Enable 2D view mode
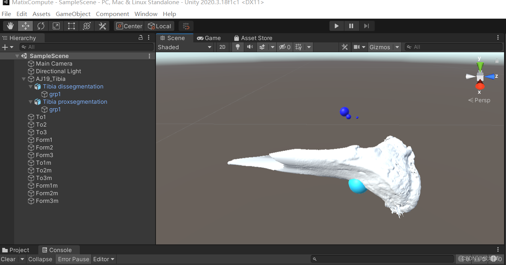The image size is (506, 265). tap(222, 47)
